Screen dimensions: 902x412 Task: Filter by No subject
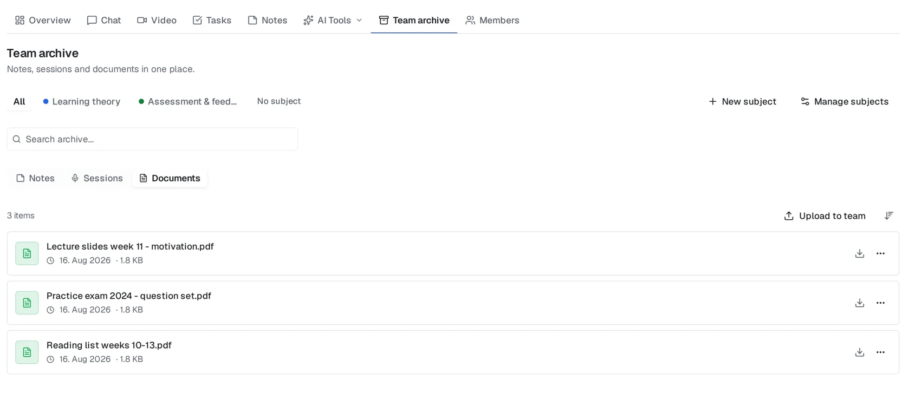pyautogui.click(x=279, y=101)
